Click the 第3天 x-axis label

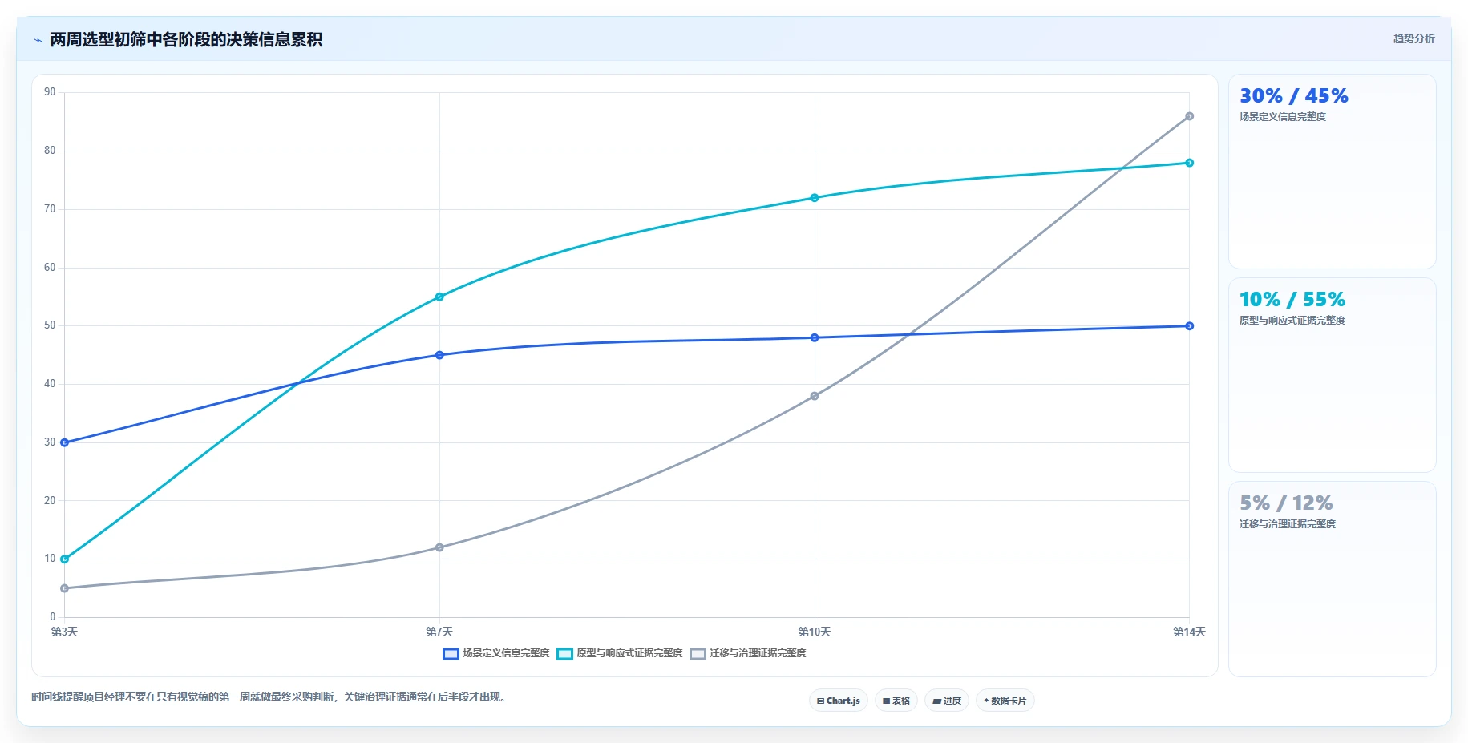[65, 632]
